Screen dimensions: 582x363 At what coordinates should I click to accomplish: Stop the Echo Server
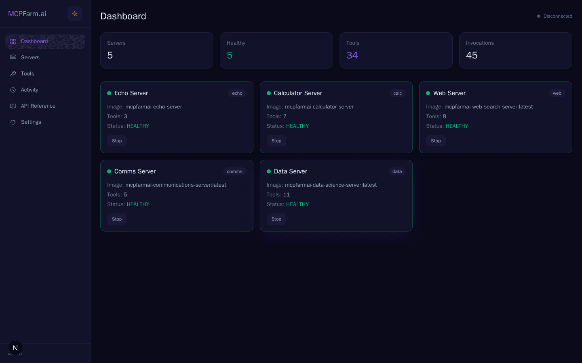pyautogui.click(x=117, y=141)
